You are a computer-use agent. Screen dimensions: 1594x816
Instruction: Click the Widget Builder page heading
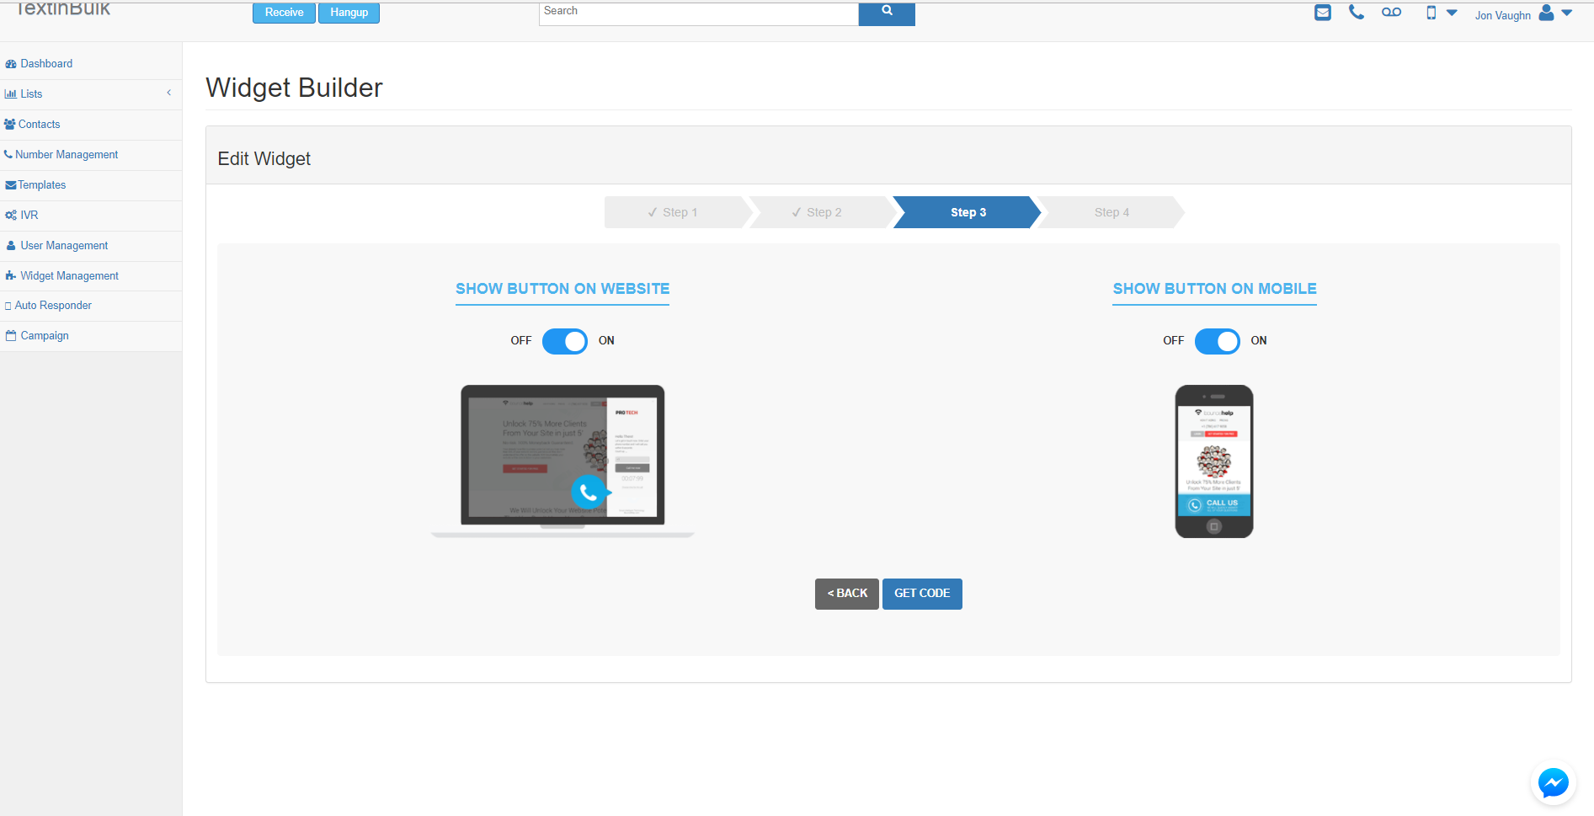[294, 88]
